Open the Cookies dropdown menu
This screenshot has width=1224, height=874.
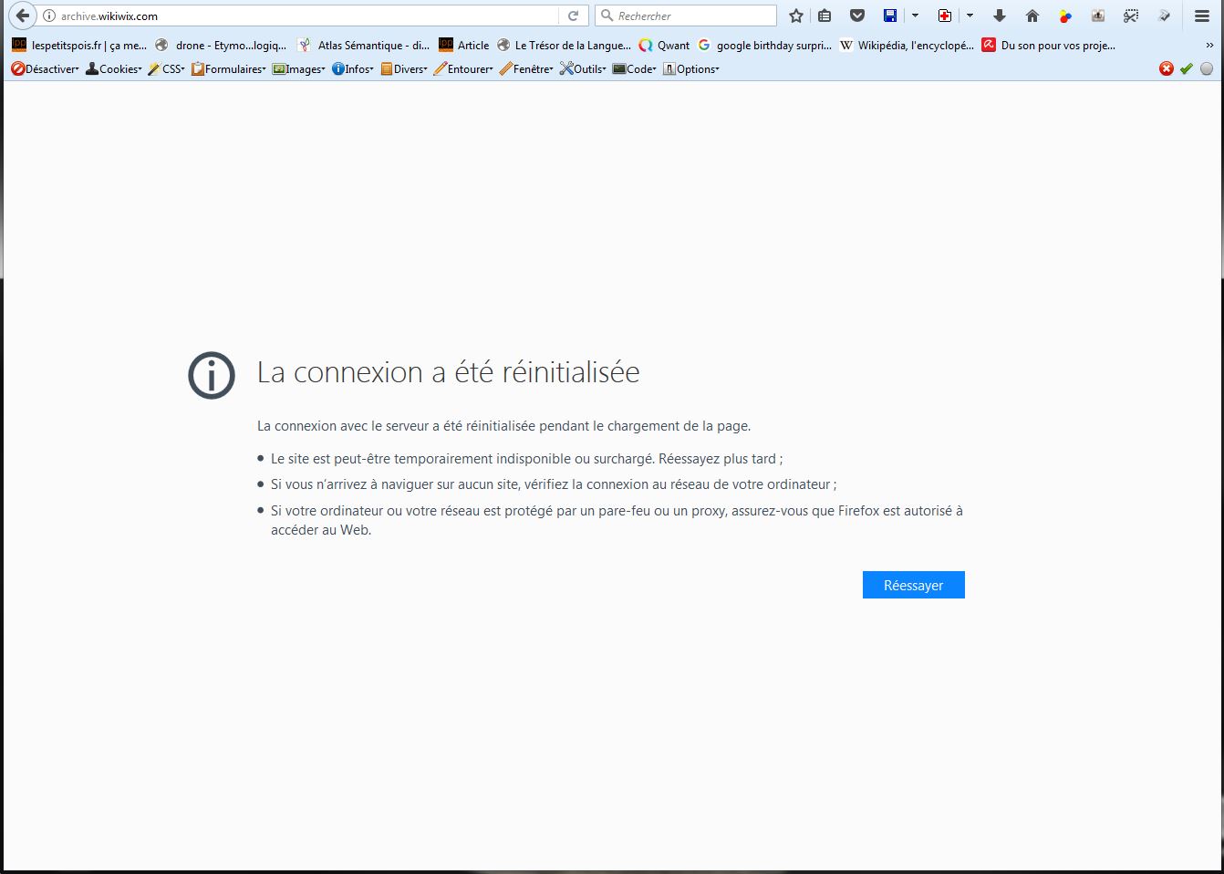(x=114, y=69)
